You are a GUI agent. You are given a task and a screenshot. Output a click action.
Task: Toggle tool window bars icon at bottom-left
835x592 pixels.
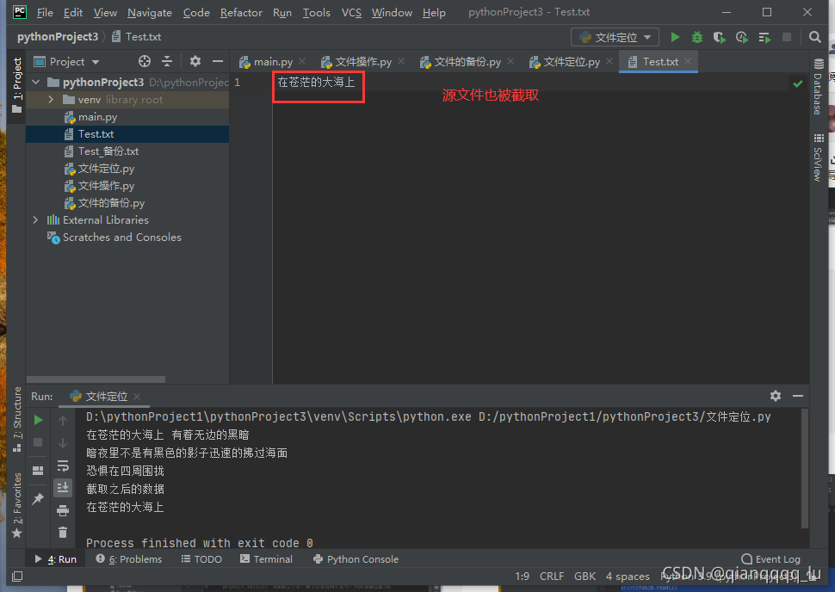(17, 576)
